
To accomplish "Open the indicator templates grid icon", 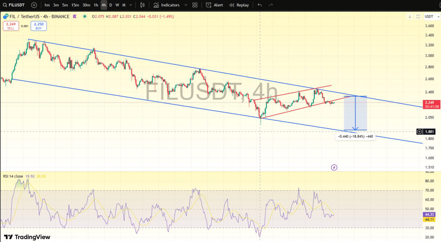I will point(195,5).
